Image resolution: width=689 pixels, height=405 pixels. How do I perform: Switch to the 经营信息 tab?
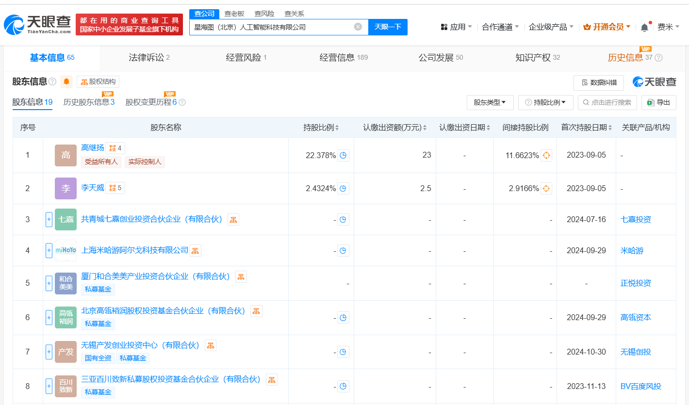(344, 58)
